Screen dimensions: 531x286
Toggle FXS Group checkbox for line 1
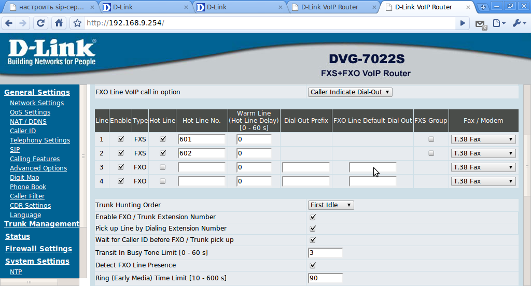(x=431, y=139)
